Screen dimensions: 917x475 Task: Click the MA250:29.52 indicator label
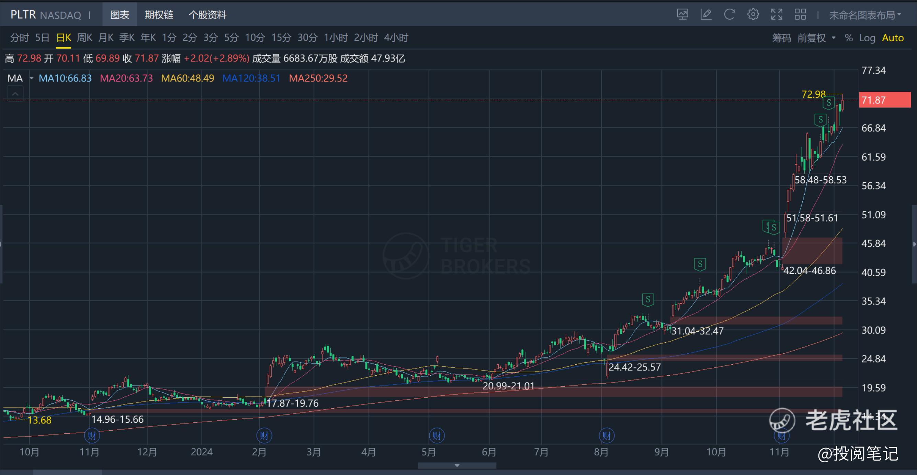(x=318, y=78)
